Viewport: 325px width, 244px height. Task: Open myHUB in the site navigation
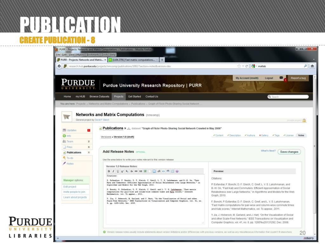point(80,97)
